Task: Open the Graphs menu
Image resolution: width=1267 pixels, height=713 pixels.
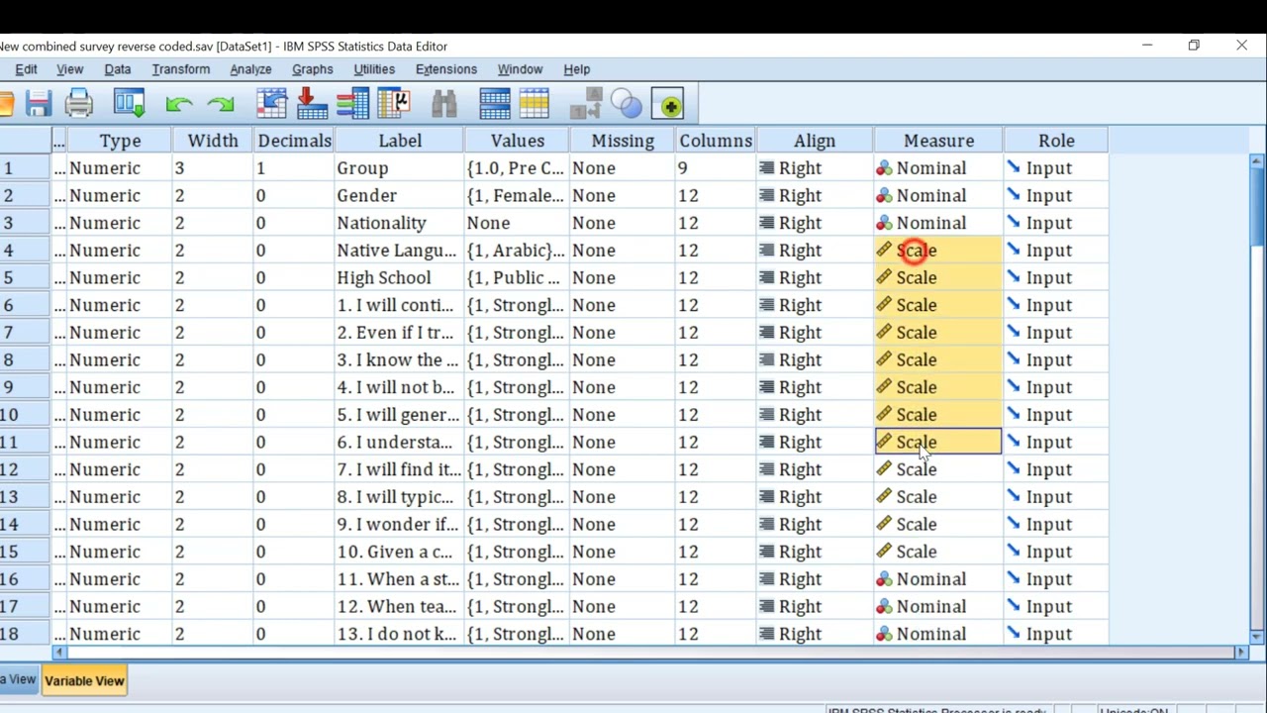Action: (x=312, y=69)
